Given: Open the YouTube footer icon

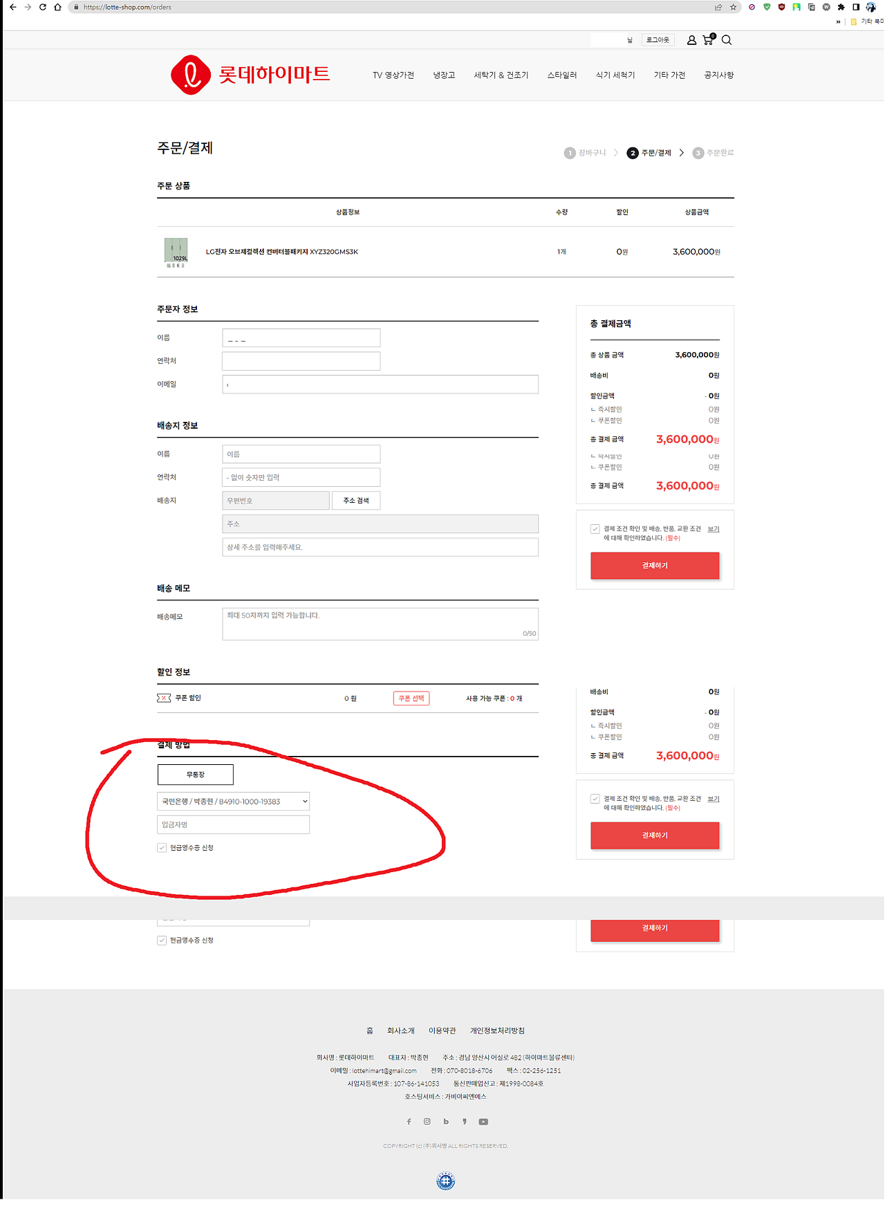Looking at the screenshot, I should coord(483,1122).
